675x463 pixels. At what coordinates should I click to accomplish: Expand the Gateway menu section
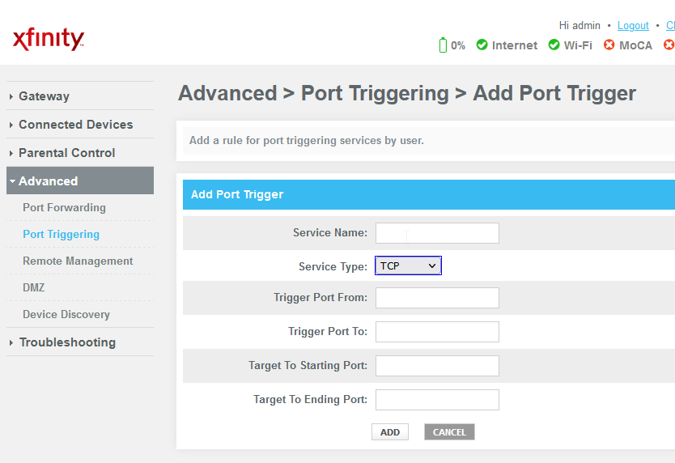coord(44,96)
